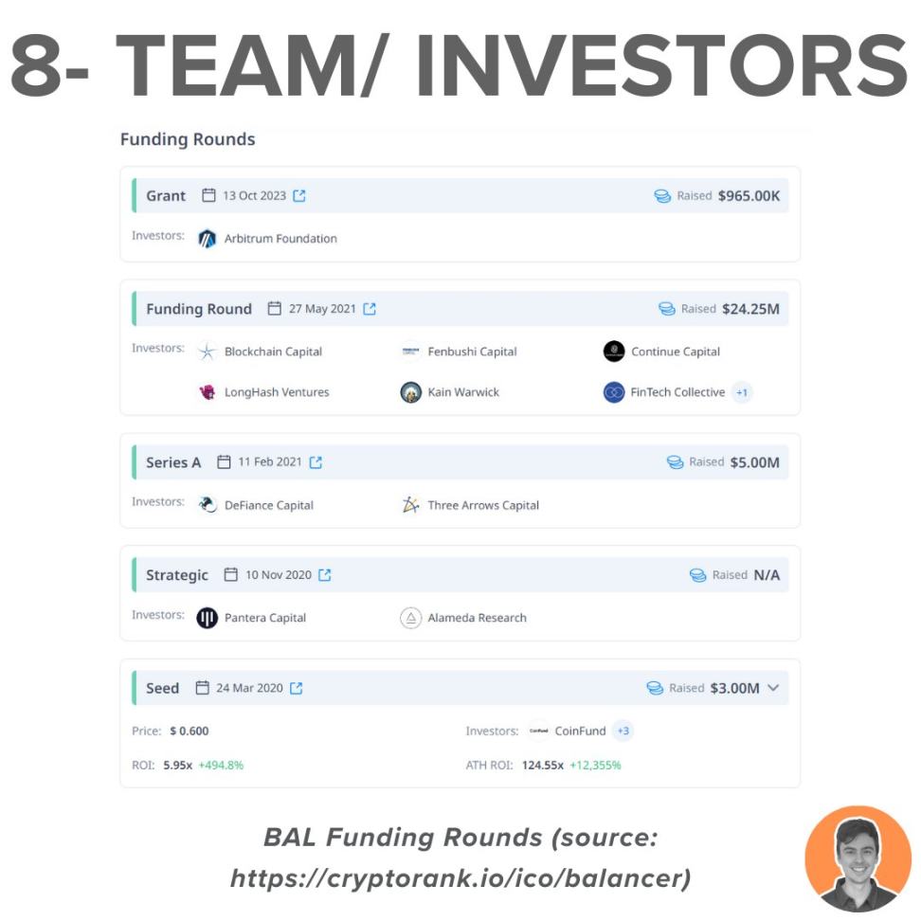Open the Series A external link icon

316,462
